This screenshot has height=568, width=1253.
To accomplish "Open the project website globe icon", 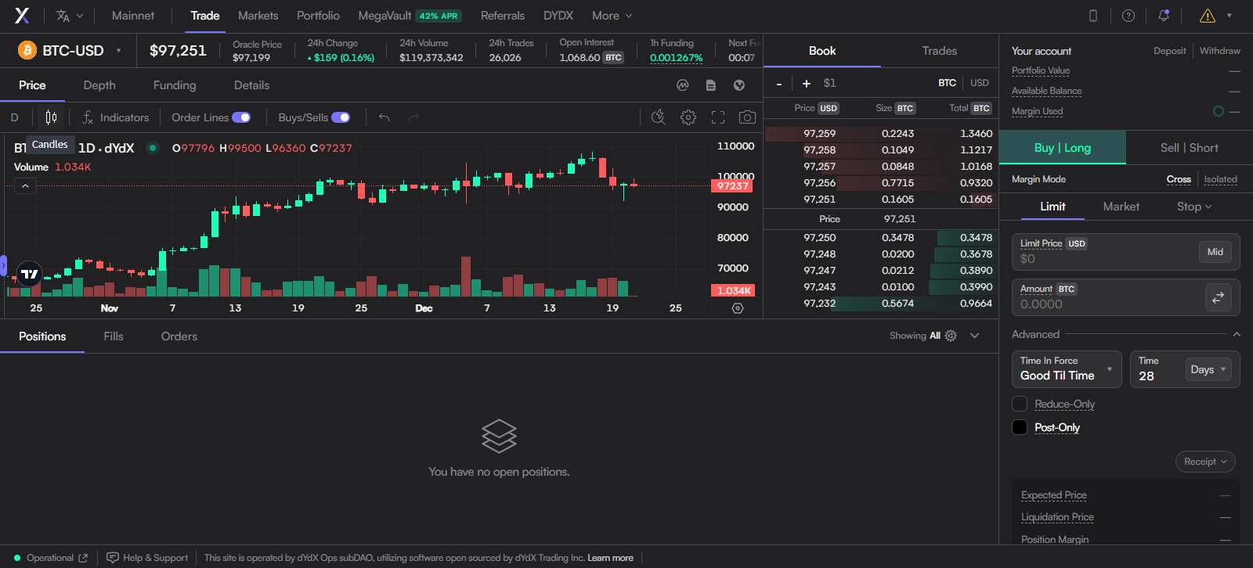I will [738, 85].
